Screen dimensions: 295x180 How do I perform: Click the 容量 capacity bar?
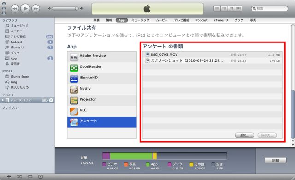[165, 156]
